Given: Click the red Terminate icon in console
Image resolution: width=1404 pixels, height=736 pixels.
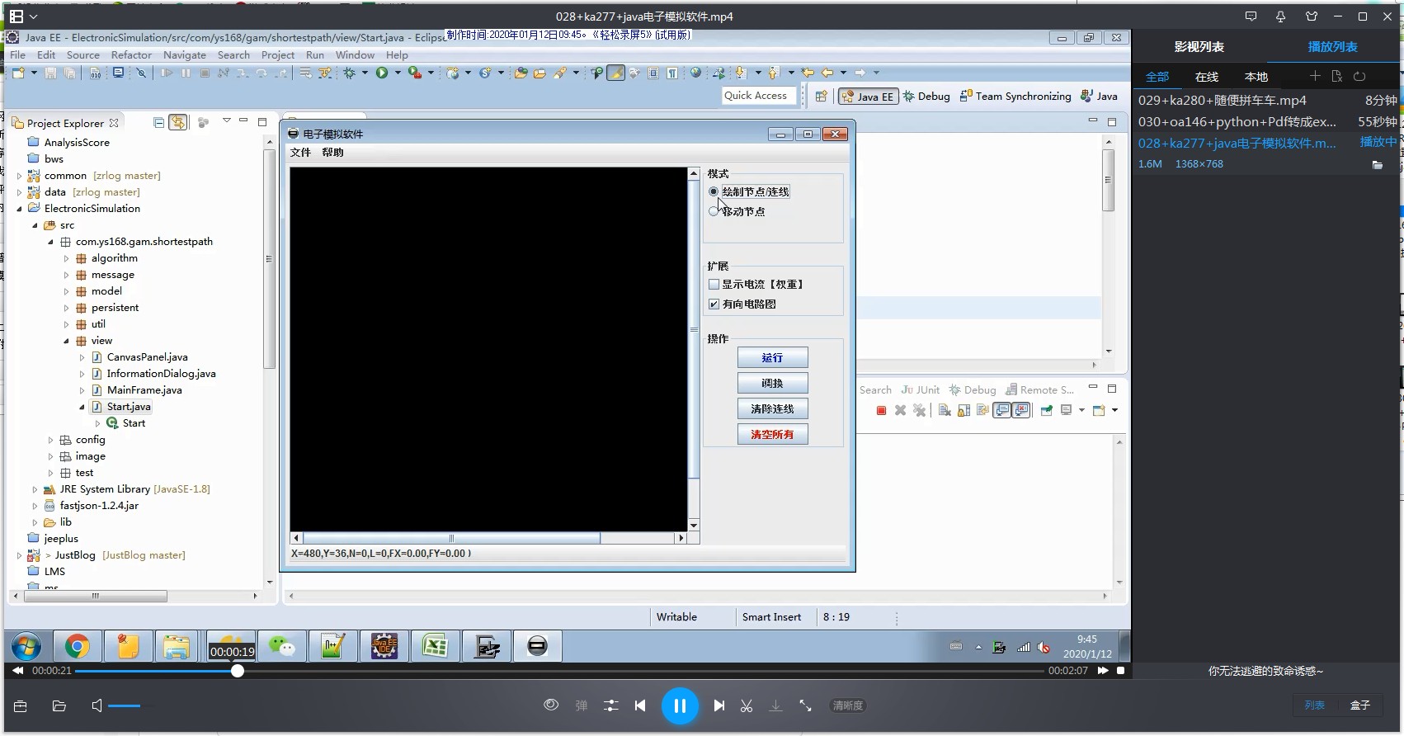Looking at the screenshot, I should 881,410.
